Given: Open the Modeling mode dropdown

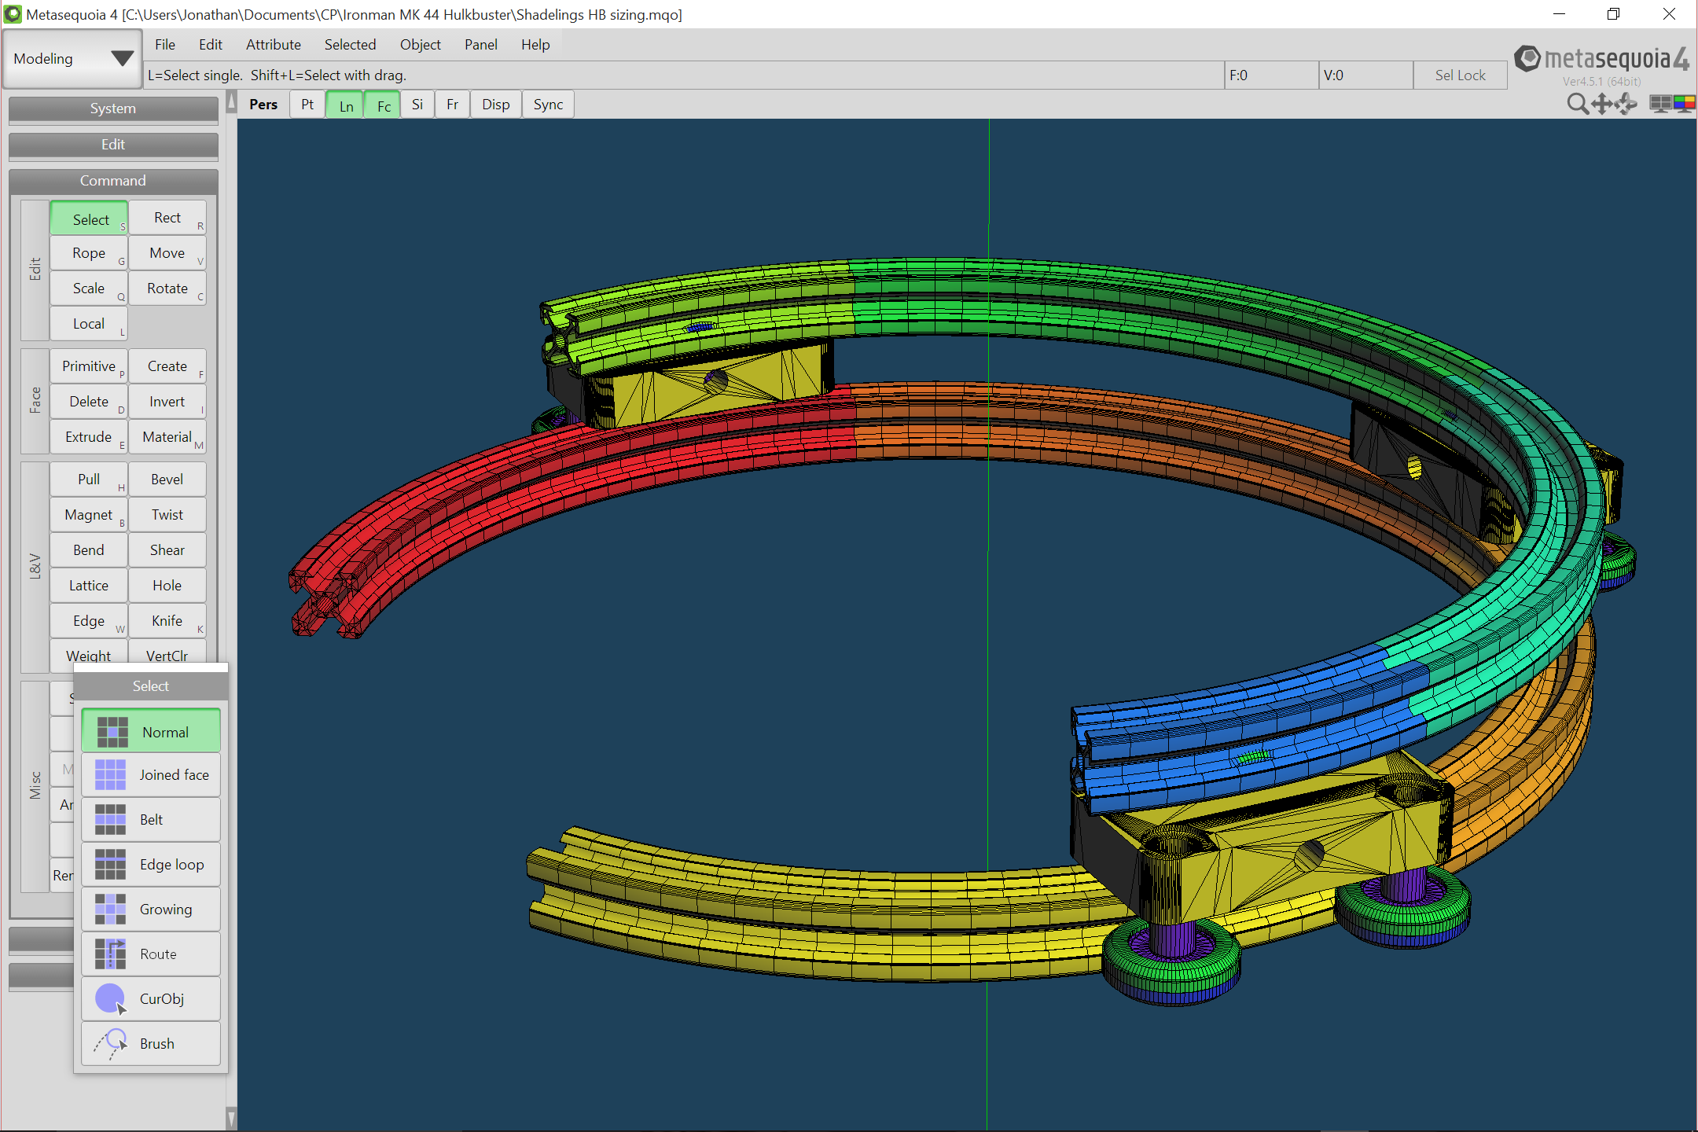Looking at the screenshot, I should [x=72, y=59].
